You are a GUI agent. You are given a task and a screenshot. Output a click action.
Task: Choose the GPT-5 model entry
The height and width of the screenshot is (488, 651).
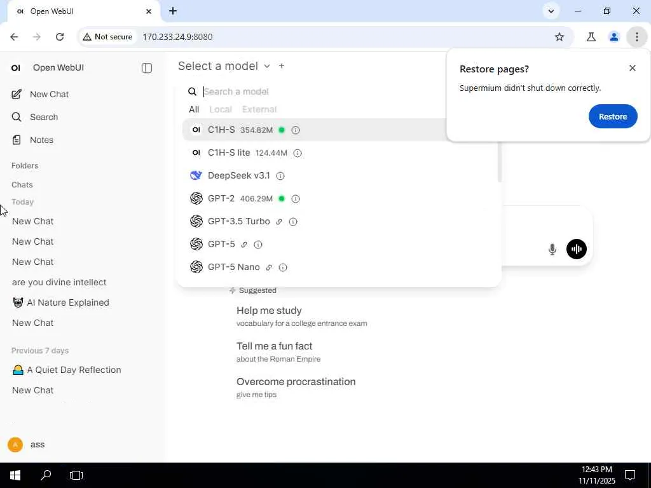point(339,244)
